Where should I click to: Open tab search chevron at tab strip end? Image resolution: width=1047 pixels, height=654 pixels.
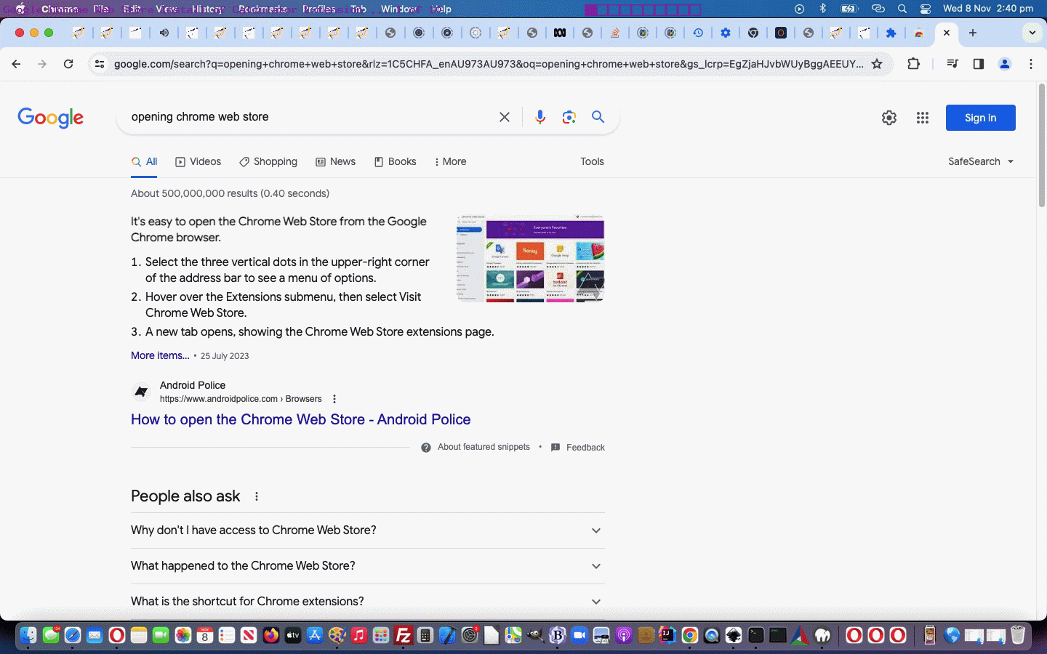pyautogui.click(x=1032, y=33)
